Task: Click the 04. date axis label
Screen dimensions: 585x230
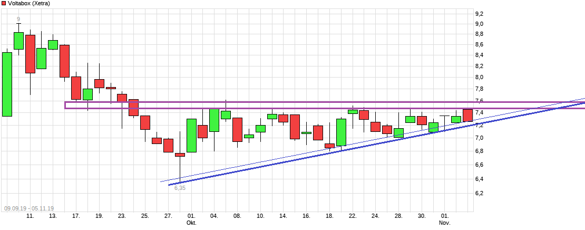Action: [x=214, y=216]
